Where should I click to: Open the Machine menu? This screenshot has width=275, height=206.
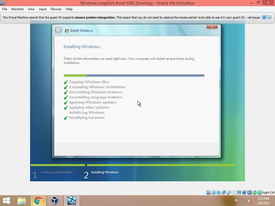(x=17, y=9)
